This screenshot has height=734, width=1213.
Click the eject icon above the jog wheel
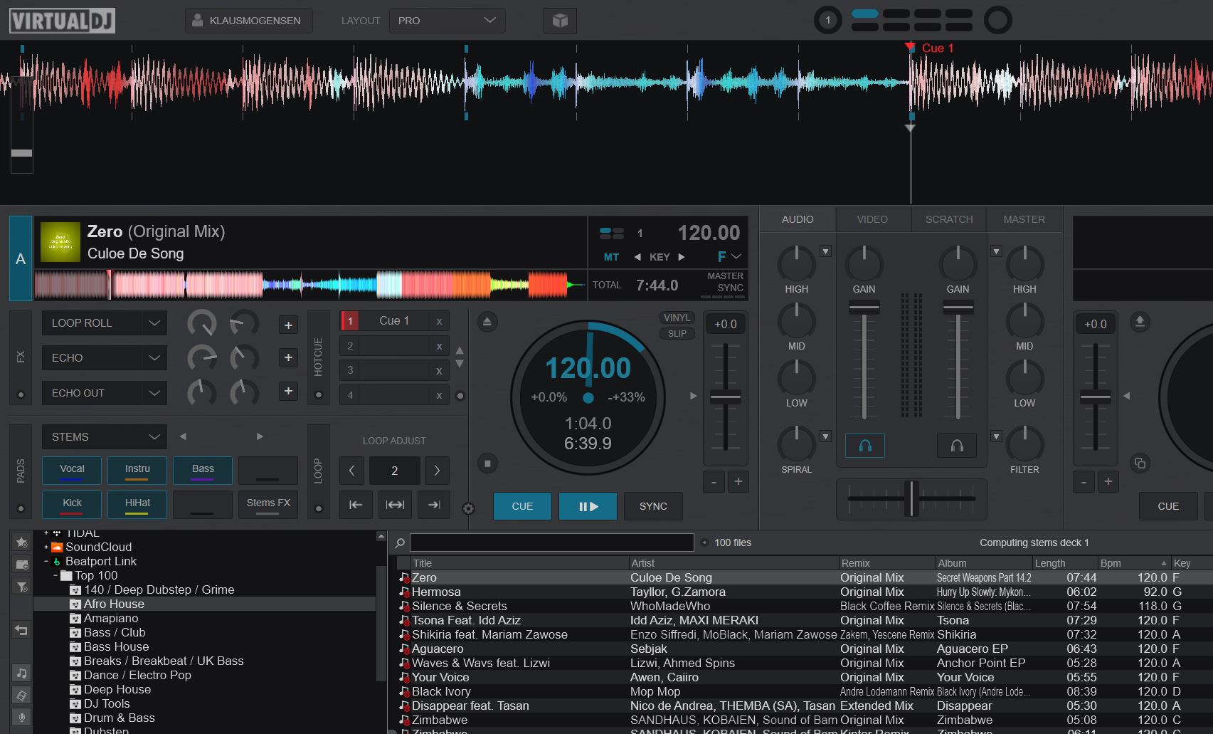click(487, 322)
